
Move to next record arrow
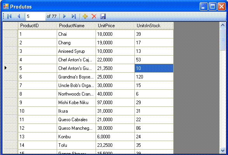64,16
